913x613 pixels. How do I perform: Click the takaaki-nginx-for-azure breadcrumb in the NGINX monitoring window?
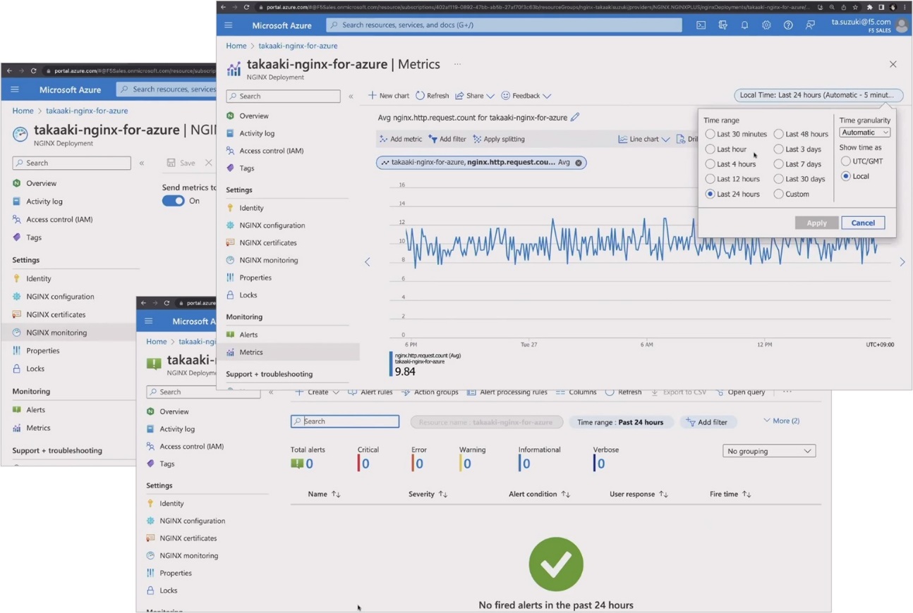tap(87, 111)
